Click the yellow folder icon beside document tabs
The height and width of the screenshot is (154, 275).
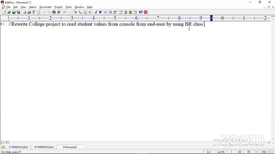(3, 147)
